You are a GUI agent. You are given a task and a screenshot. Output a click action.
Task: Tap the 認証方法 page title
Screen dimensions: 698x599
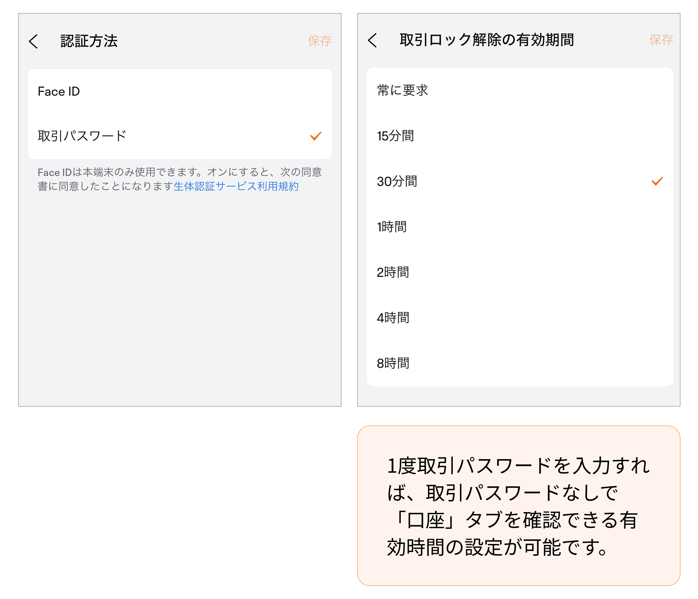89,41
